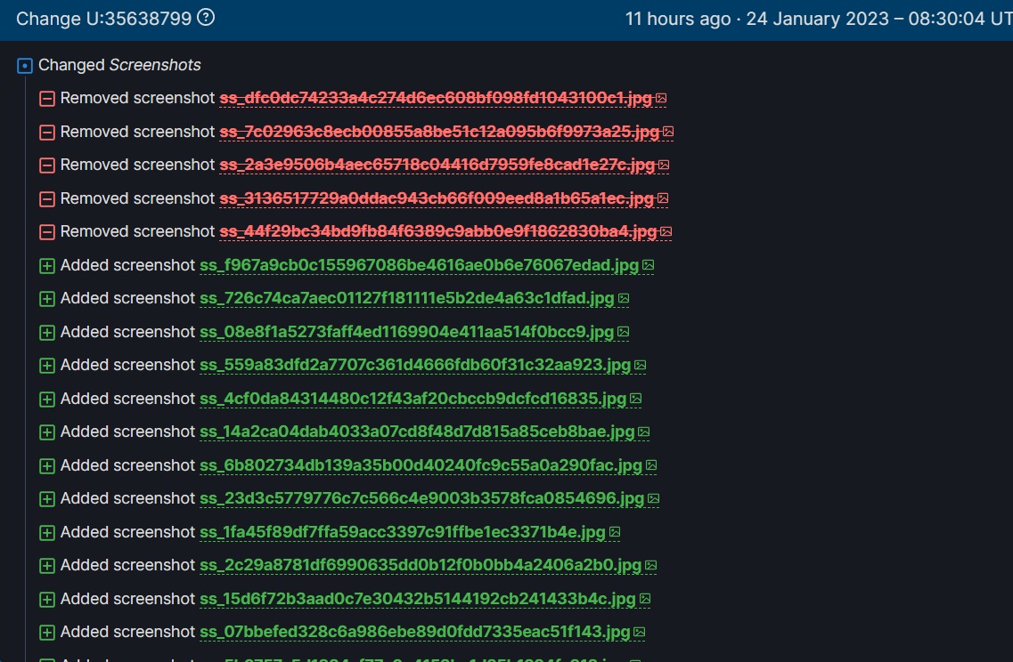
Task: Click image icon after ss_dfc0dc74233a4c274d6ec608bf098fd1043100c1.jpg
Action: pyautogui.click(x=661, y=99)
